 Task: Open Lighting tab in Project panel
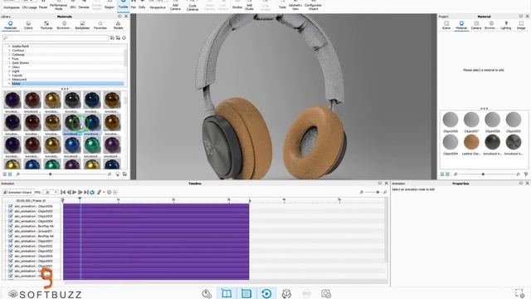(x=506, y=26)
